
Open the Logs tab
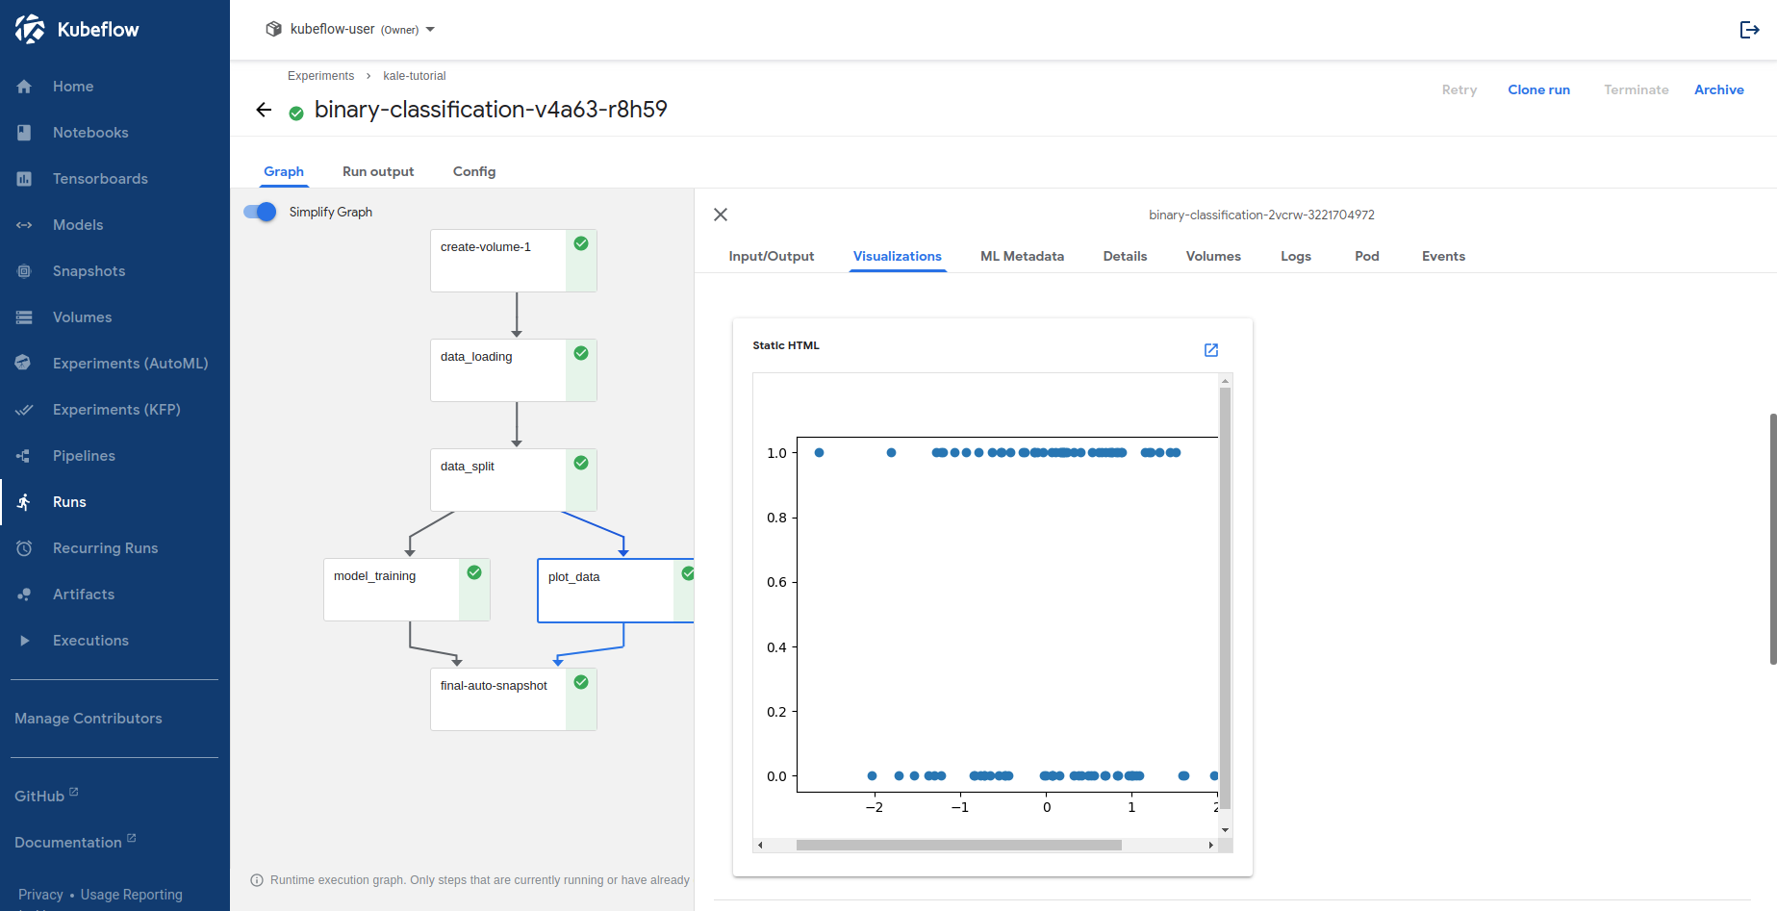[x=1296, y=256]
